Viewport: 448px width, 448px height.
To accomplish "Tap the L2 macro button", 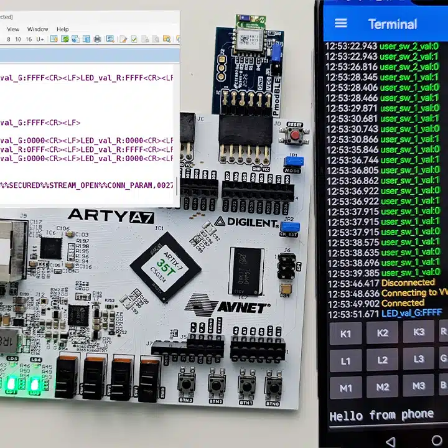I will (382, 360).
